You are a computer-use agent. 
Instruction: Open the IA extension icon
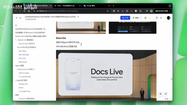point(118,11)
